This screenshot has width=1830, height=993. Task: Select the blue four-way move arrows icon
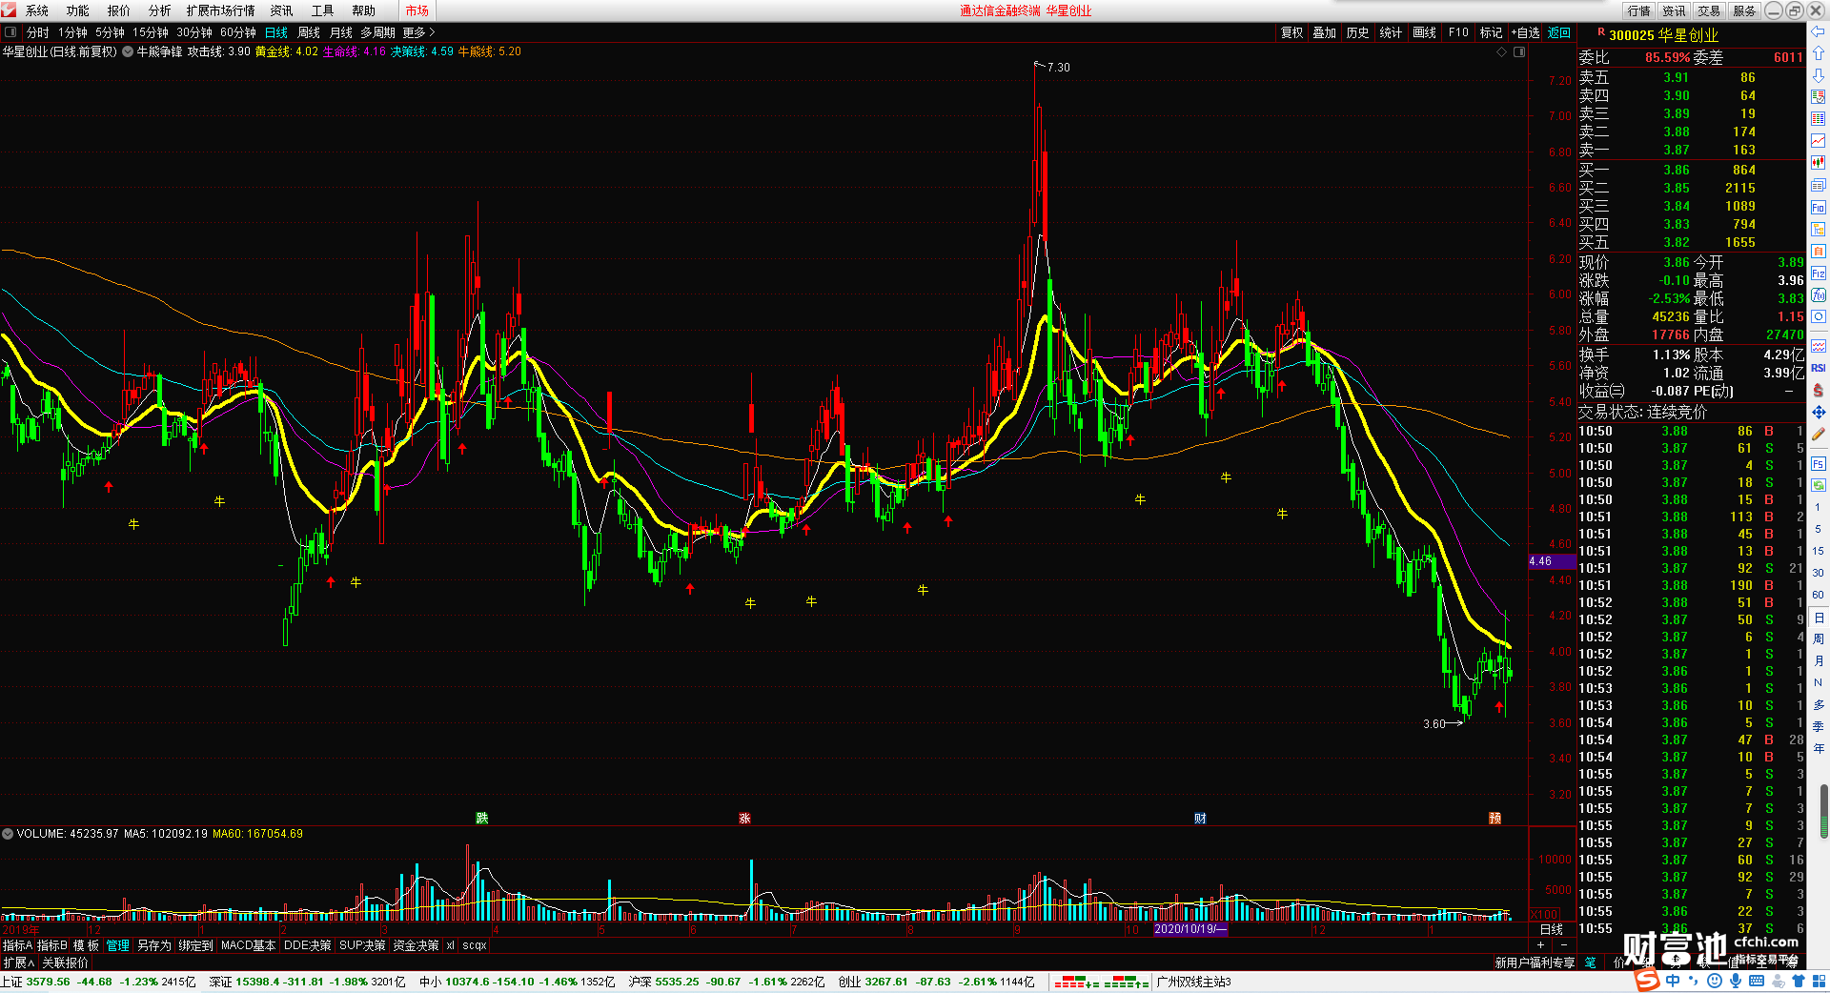click(1819, 413)
